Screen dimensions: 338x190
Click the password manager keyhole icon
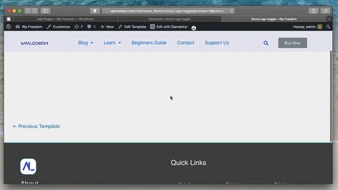click(95, 11)
